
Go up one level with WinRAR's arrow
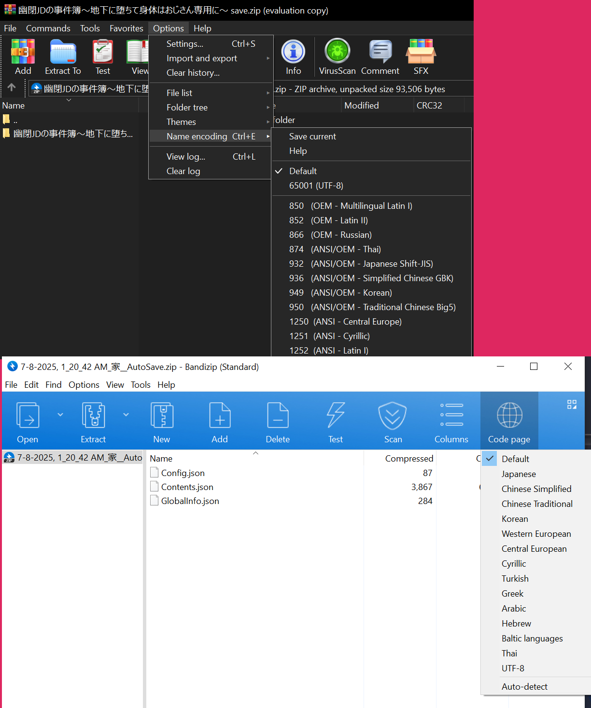point(12,87)
